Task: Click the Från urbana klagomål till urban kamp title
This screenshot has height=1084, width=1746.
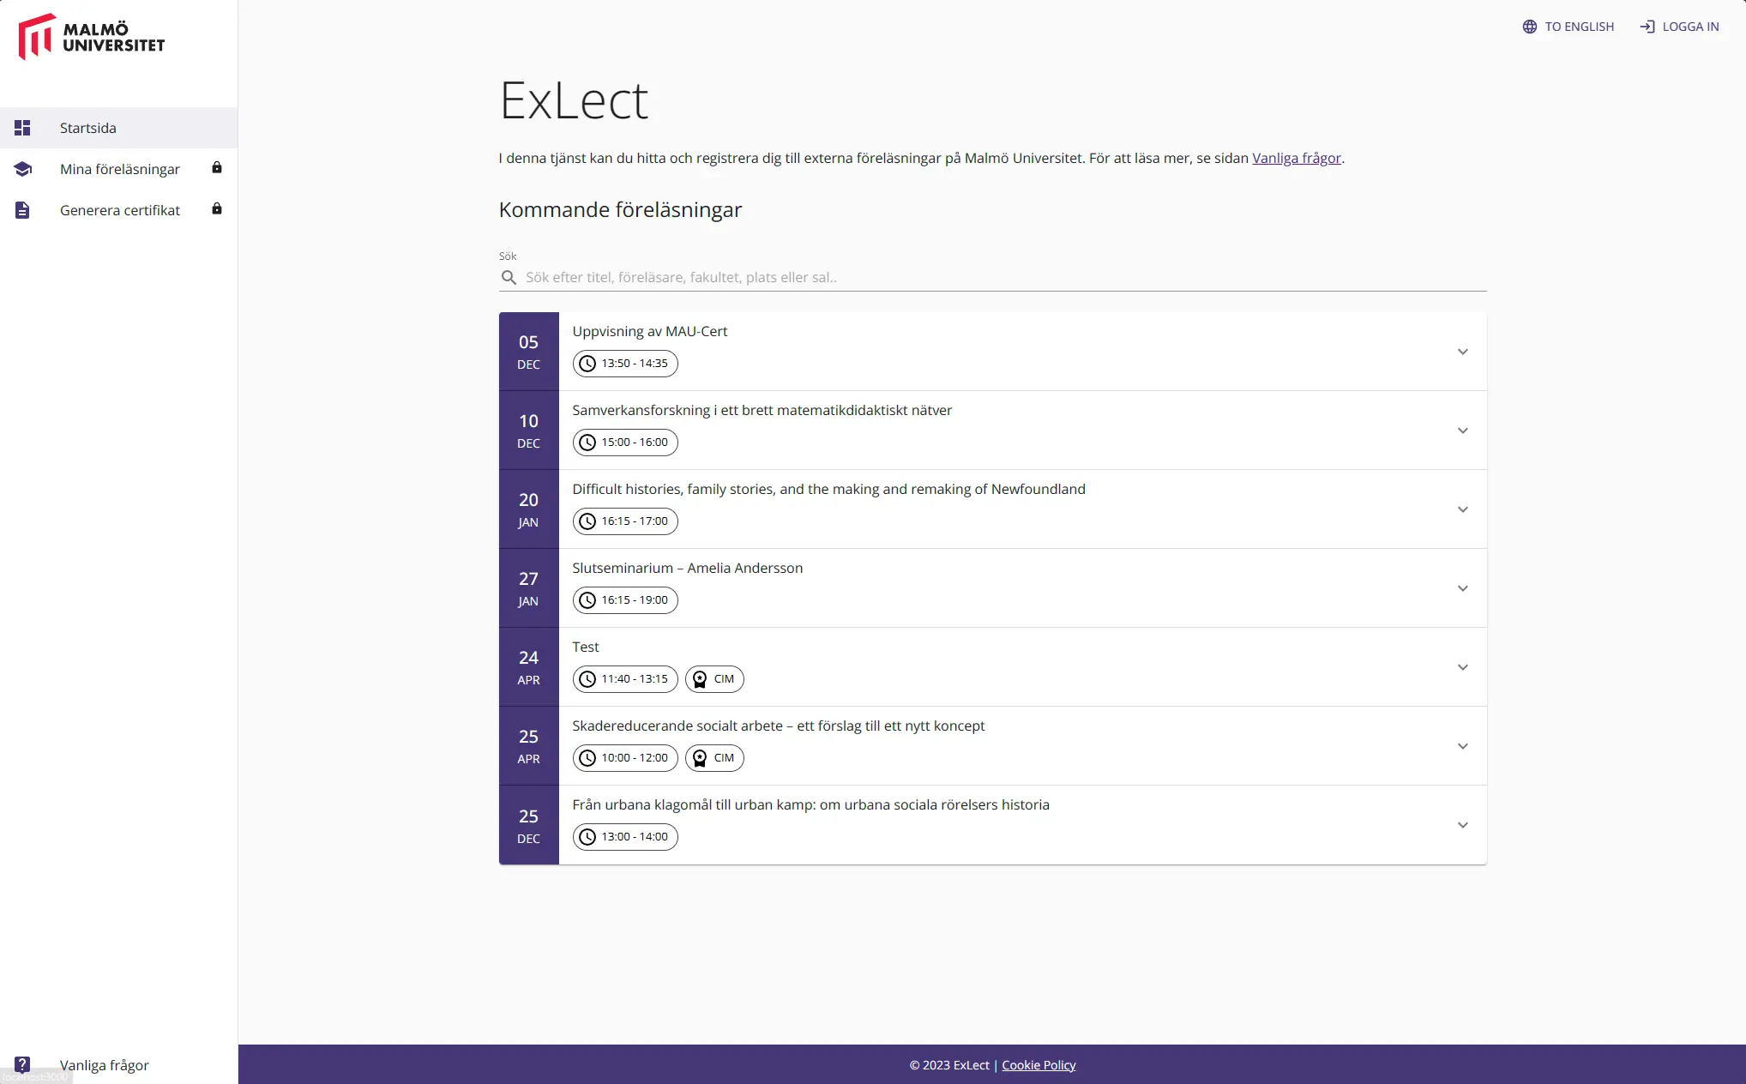Action: point(811,804)
